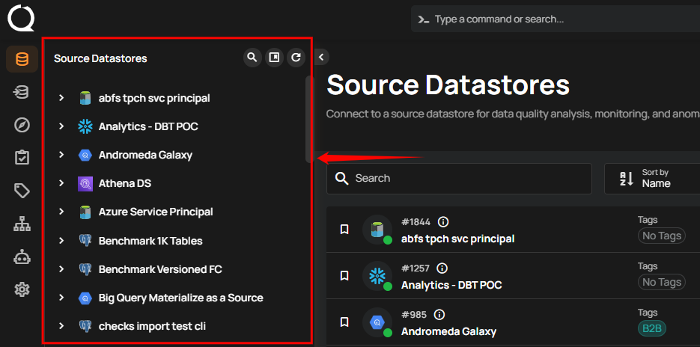Click abfs tpch svc principal card icon

(x=377, y=230)
